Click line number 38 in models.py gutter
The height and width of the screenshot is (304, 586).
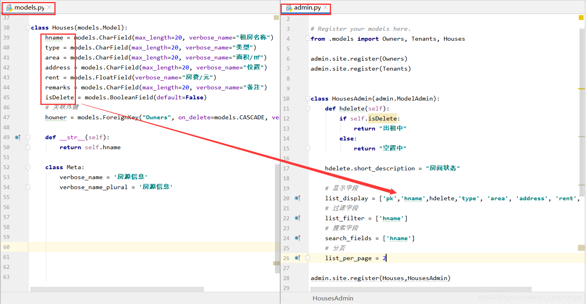click(6, 28)
